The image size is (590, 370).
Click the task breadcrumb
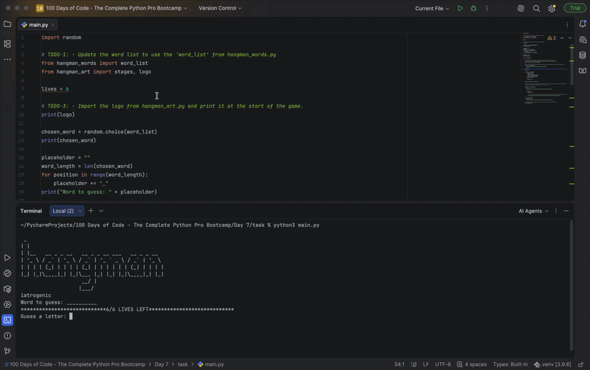pos(182,364)
